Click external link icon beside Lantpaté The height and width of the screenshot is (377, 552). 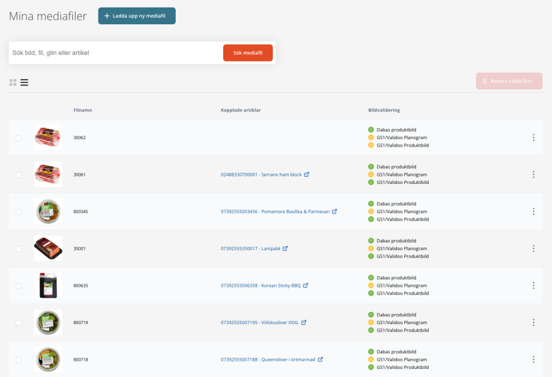285,249
